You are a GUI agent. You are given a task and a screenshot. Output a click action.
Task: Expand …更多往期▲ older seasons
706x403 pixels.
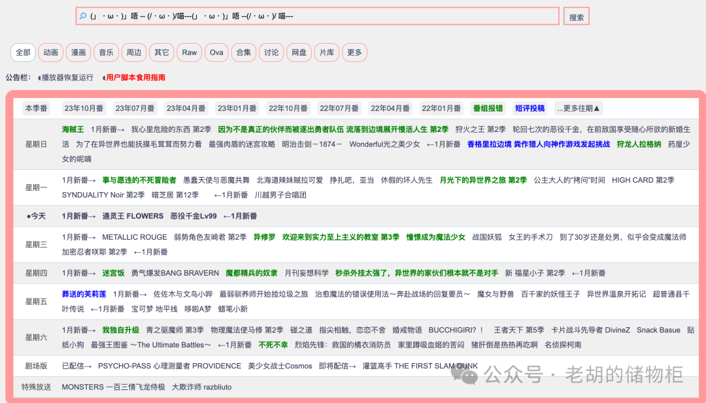[579, 108]
